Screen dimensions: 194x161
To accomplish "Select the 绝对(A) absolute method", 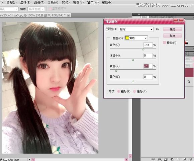I will [x=134, y=91].
